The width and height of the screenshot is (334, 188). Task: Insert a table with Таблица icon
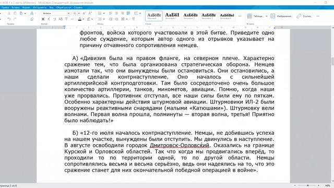(255, 16)
